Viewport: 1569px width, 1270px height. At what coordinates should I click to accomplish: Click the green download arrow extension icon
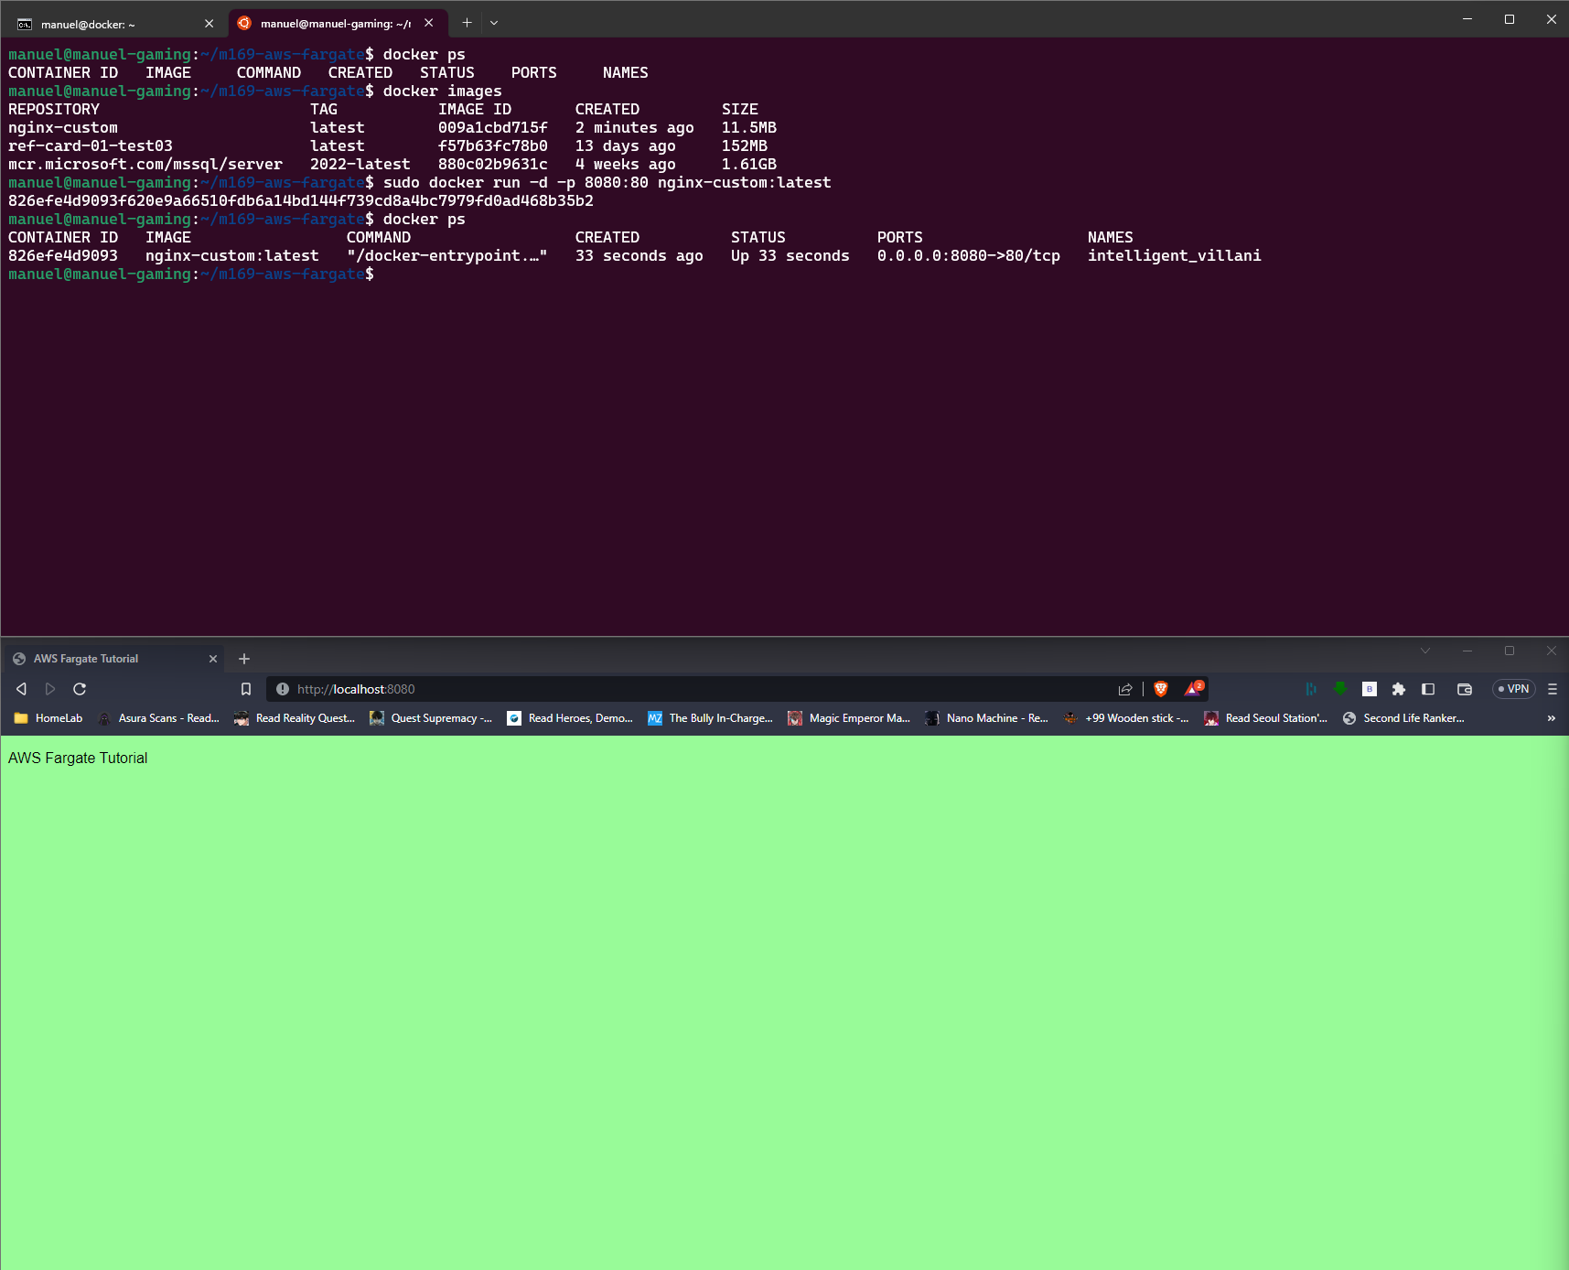pos(1340,689)
